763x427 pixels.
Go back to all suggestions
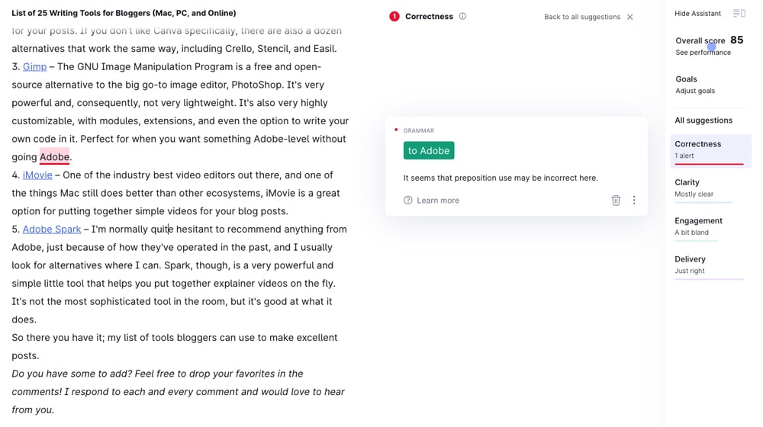(x=581, y=17)
